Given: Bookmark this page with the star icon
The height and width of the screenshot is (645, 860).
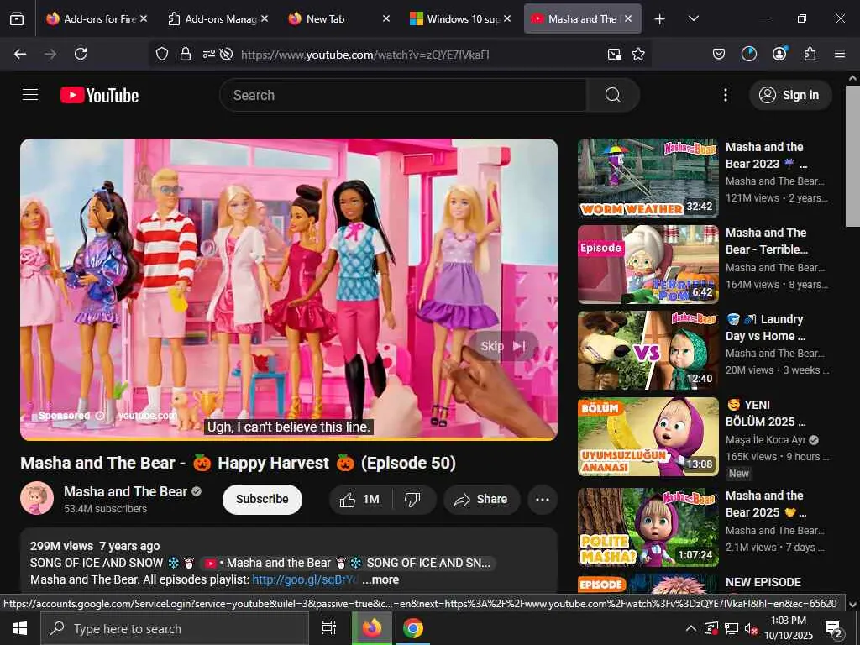Looking at the screenshot, I should (x=638, y=54).
